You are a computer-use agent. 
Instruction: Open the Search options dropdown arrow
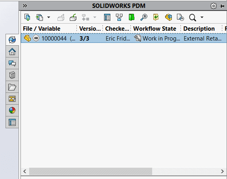202,17
